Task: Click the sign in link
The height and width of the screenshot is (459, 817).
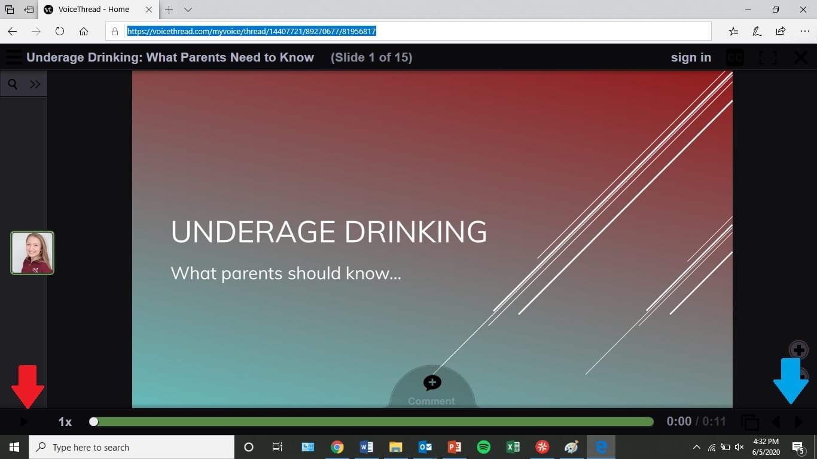Action: coord(691,57)
